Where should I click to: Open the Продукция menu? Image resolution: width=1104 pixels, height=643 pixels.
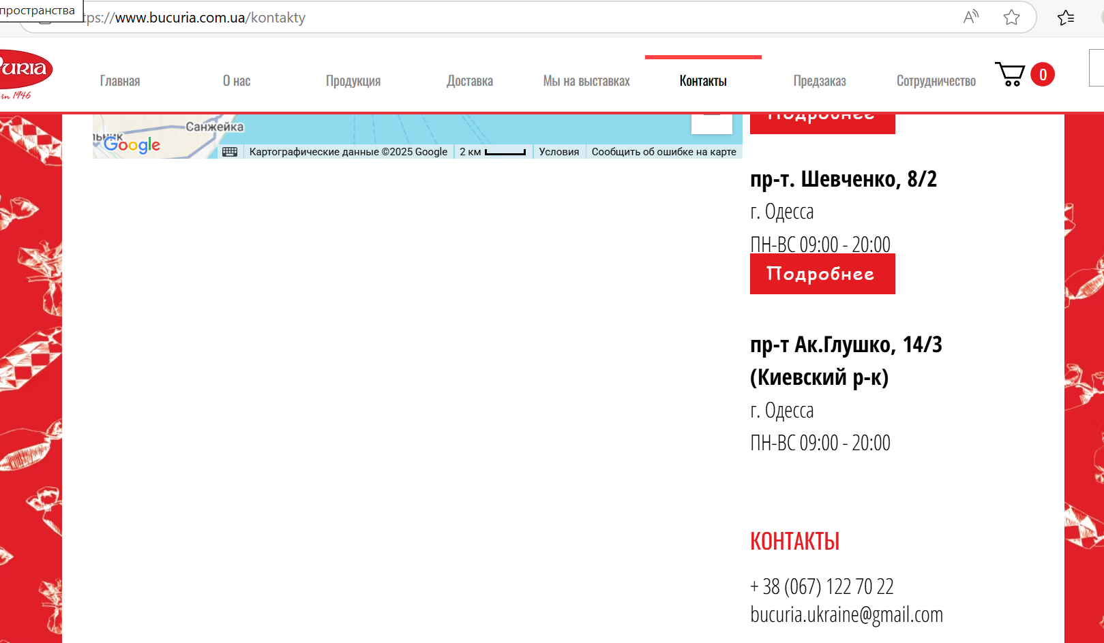pos(353,81)
